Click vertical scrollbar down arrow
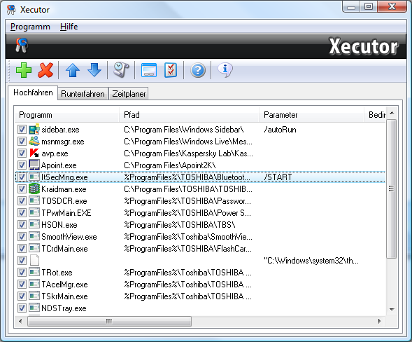 (392, 309)
